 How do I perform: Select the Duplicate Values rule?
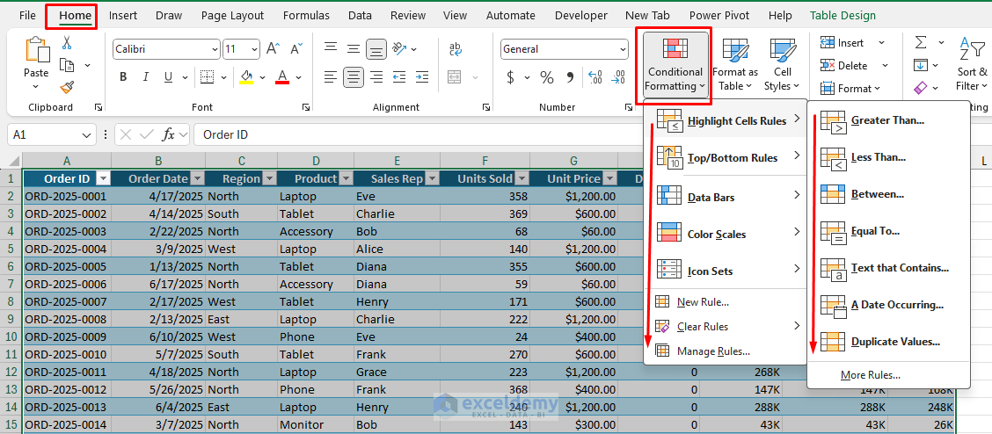[x=888, y=342]
